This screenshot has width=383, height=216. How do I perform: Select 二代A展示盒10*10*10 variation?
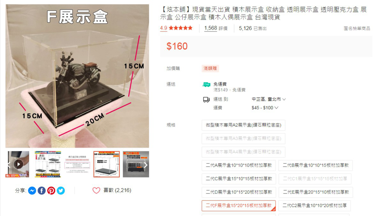(239, 165)
